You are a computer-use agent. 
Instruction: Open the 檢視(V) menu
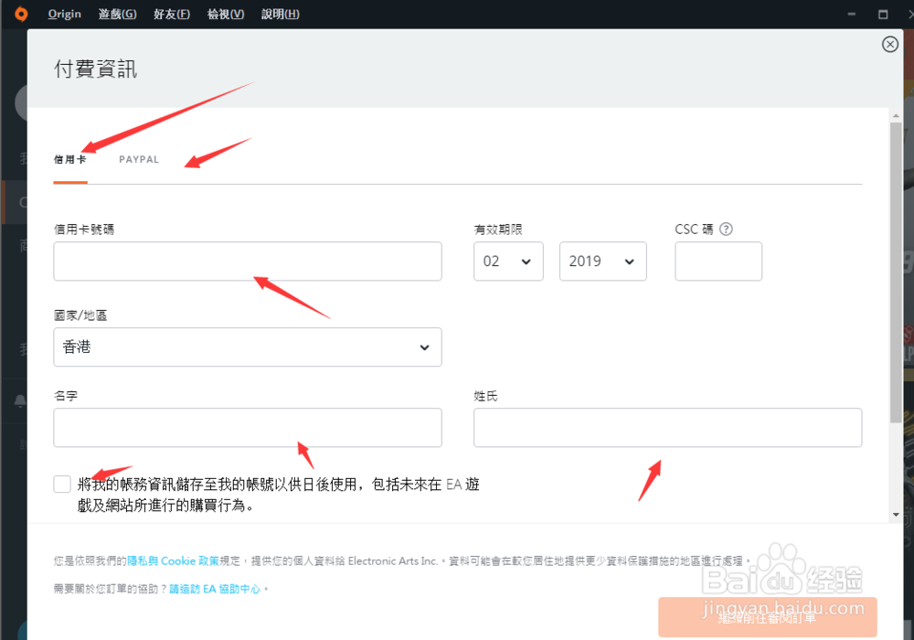226,14
